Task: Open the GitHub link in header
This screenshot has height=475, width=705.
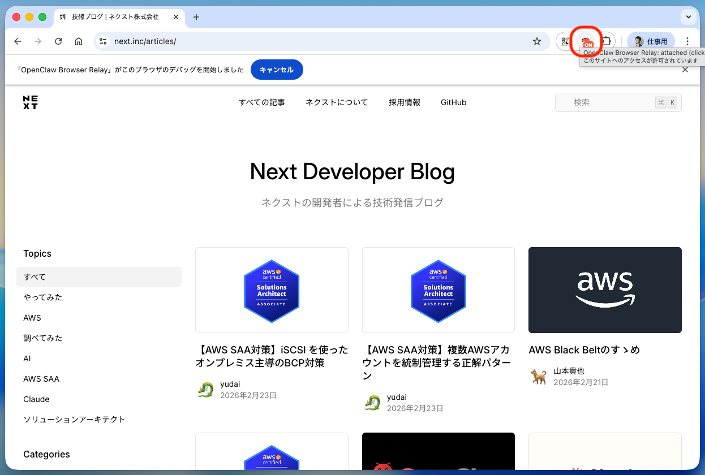Action: click(x=453, y=102)
